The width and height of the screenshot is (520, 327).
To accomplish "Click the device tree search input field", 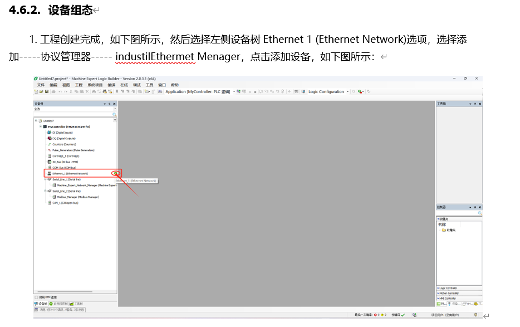I will tap(73, 115).
